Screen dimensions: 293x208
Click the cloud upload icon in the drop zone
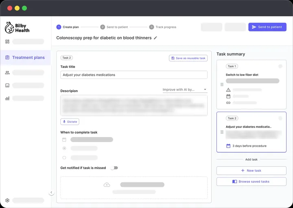pos(107,185)
